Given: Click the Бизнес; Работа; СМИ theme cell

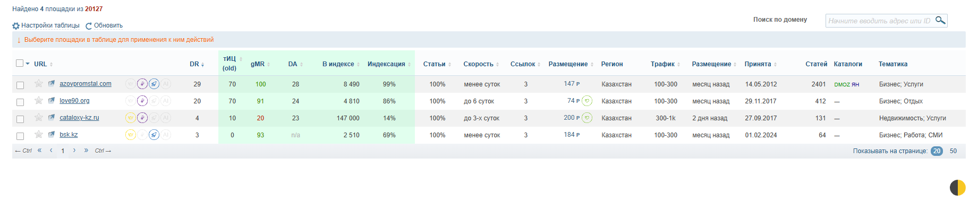Looking at the screenshot, I should point(911,135).
